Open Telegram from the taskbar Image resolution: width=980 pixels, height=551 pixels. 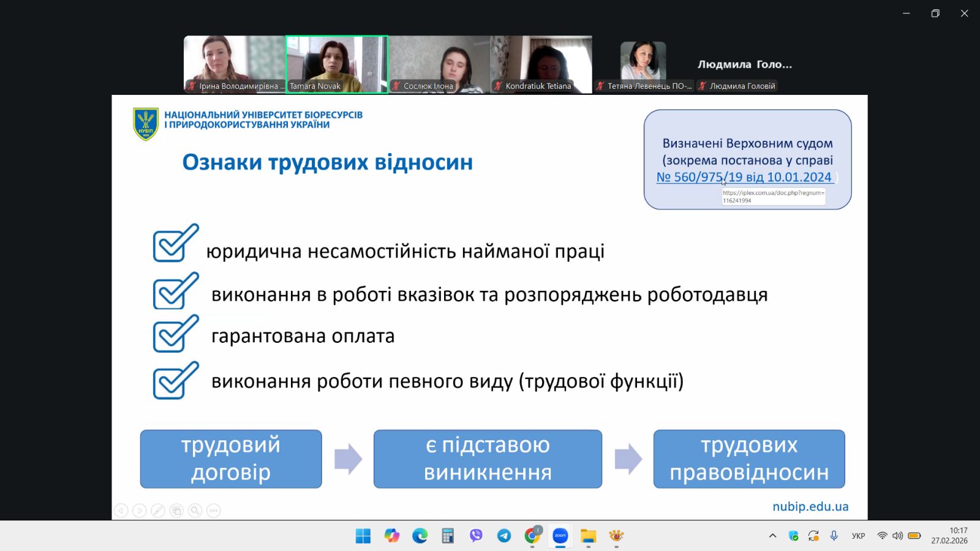504,536
